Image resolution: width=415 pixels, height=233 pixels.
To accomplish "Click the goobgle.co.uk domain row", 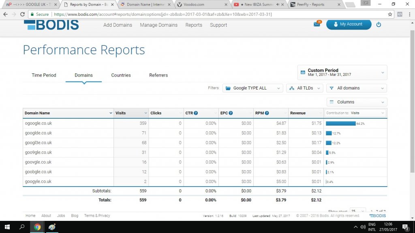I will tap(205, 172).
